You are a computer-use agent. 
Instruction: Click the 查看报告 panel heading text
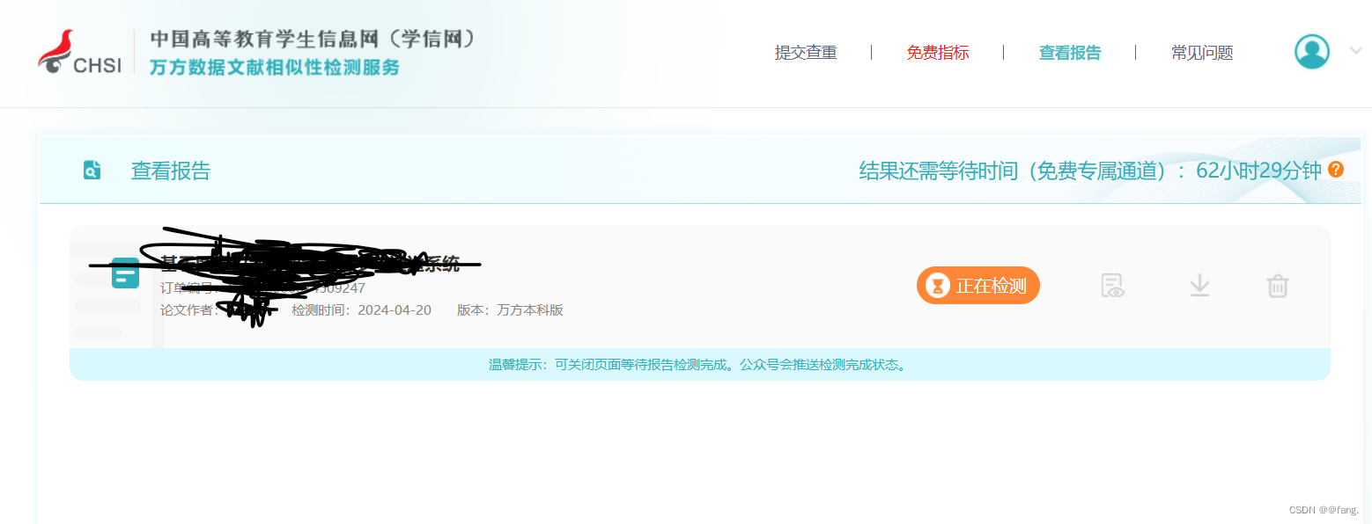(171, 171)
